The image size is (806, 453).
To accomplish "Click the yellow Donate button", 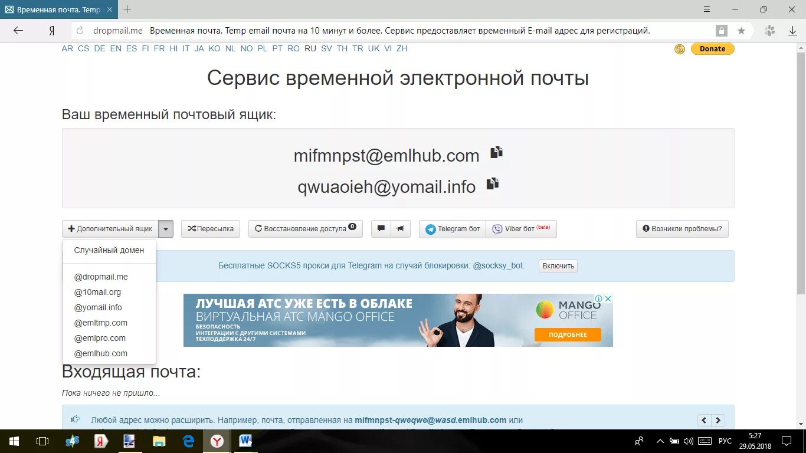I will coord(713,49).
